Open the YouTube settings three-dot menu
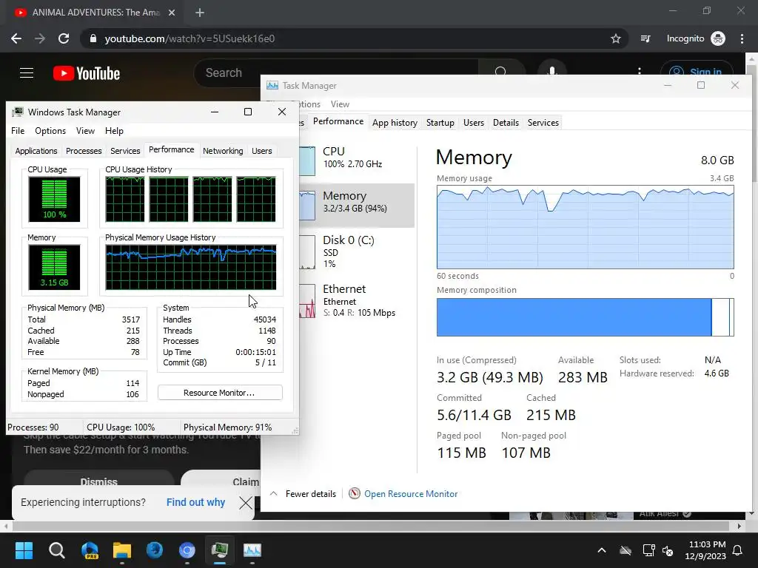 pyautogui.click(x=640, y=72)
